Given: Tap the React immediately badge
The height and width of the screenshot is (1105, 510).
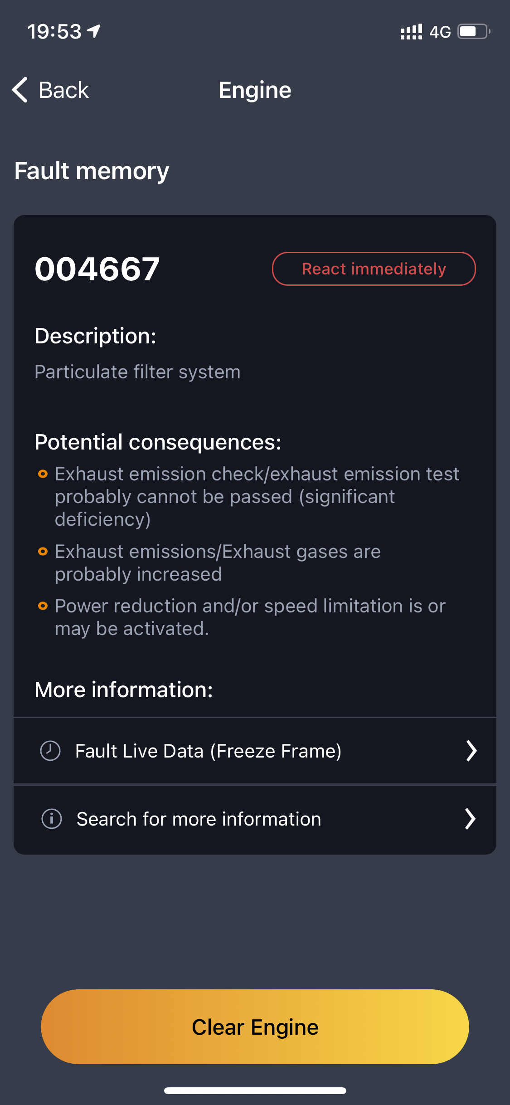Looking at the screenshot, I should (x=374, y=269).
